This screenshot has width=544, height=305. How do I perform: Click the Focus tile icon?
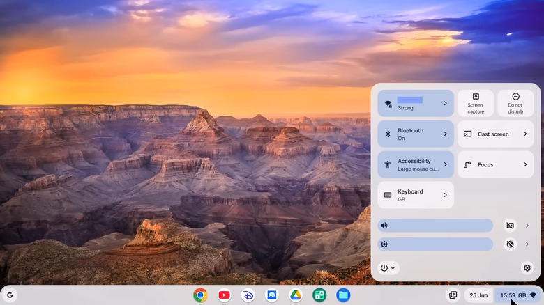click(468, 164)
